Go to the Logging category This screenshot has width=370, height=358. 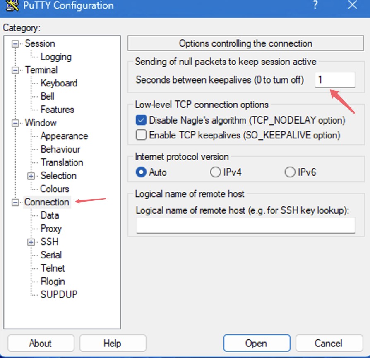point(56,57)
